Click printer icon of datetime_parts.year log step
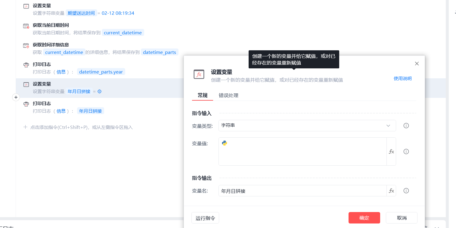The width and height of the screenshot is (456, 228). 26,65
